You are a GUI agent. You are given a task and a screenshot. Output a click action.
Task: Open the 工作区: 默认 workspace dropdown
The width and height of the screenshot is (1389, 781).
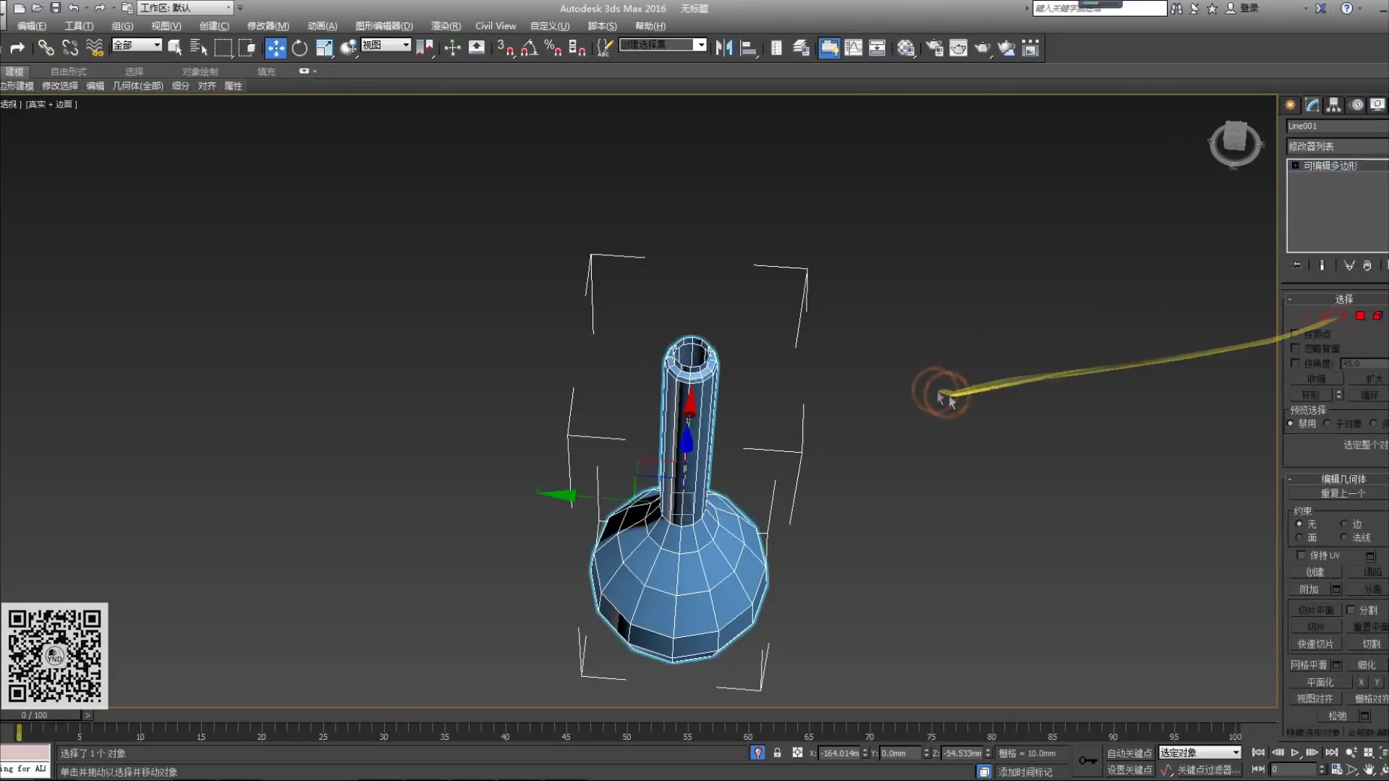coord(185,8)
